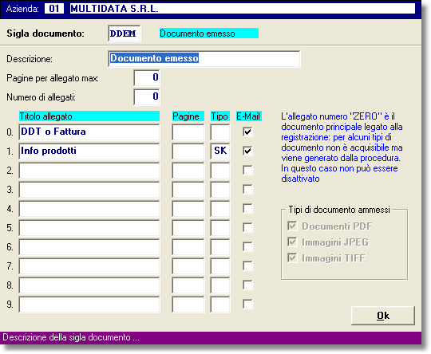Uncheck E-Mail checkbox for DDT o Fattura

coord(247,132)
